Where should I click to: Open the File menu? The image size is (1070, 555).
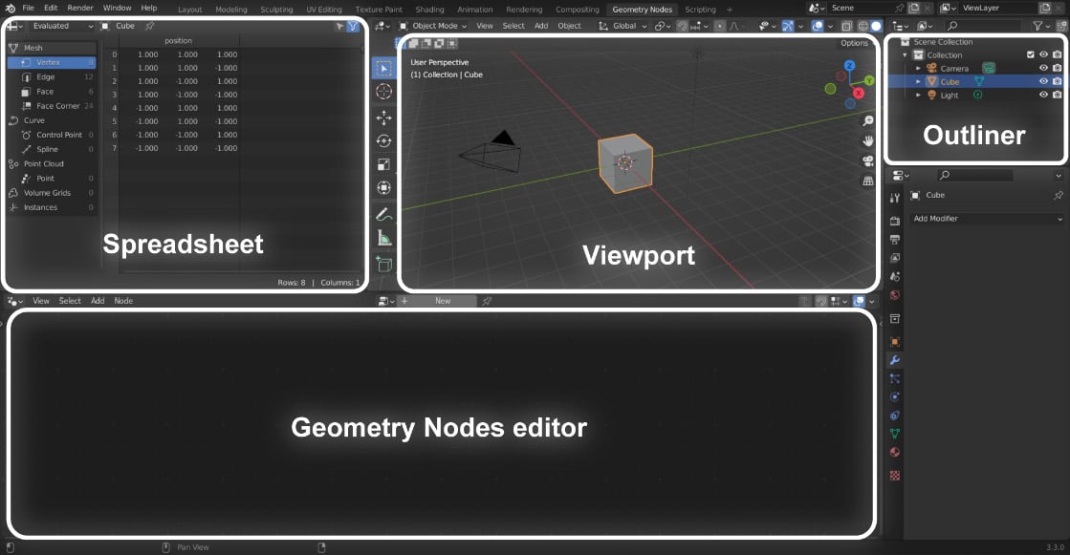click(x=28, y=9)
